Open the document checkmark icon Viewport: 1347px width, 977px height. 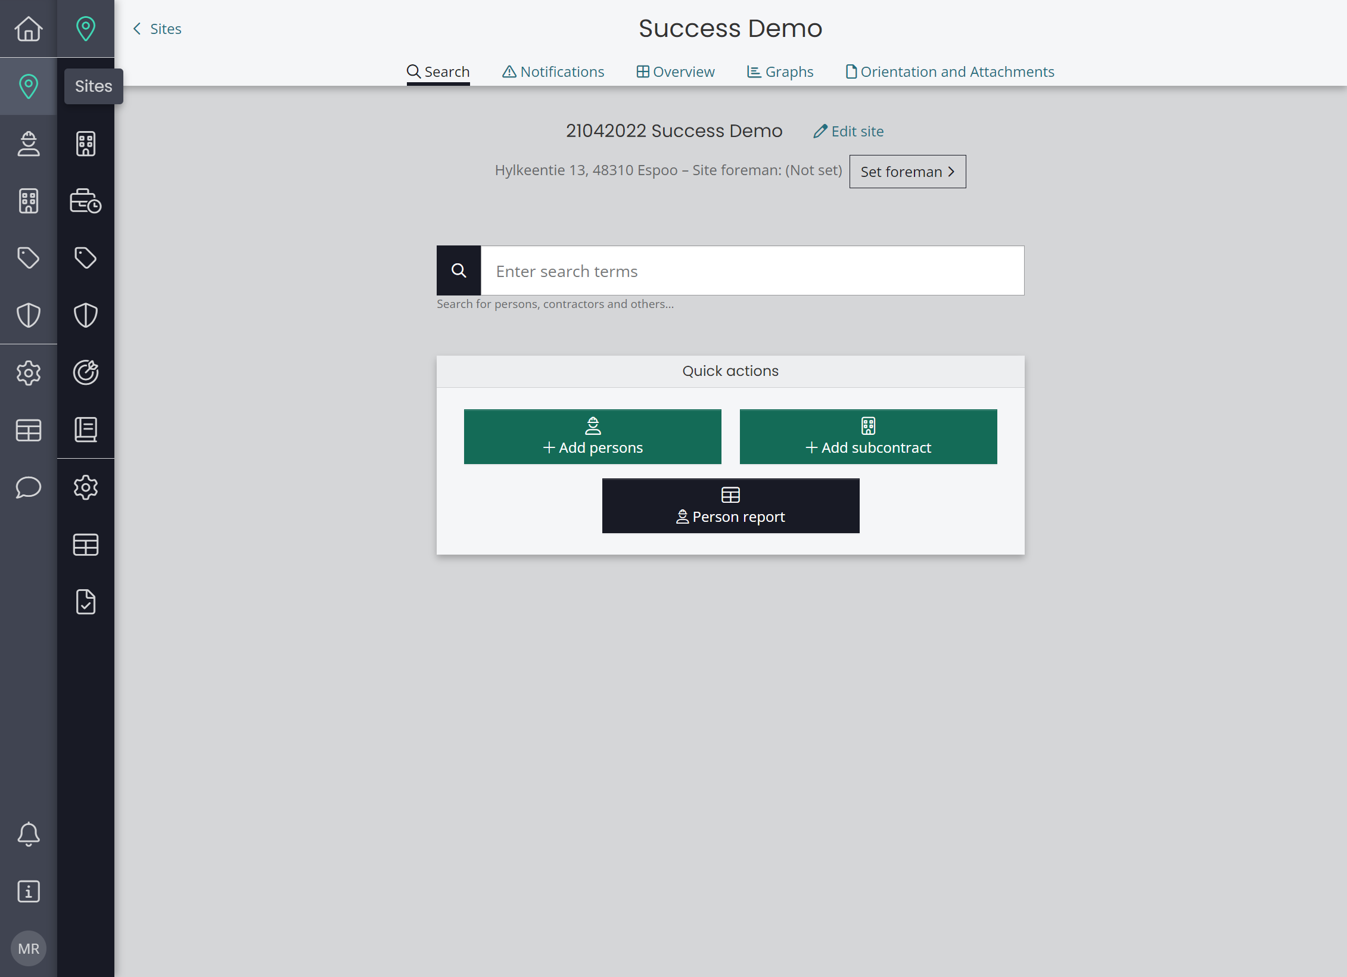(86, 602)
